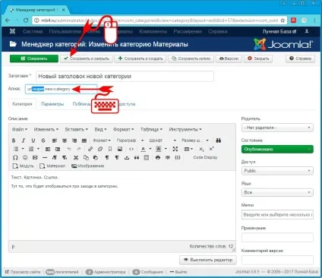Open text color dropdown arrow

click(150, 149)
